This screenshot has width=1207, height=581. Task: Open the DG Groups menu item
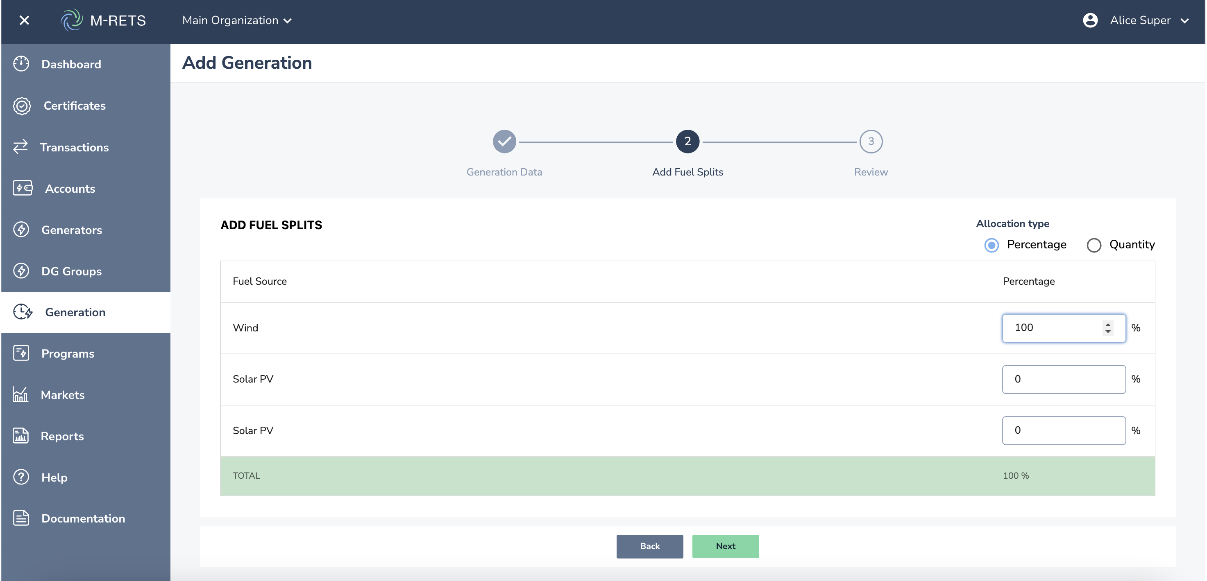coord(71,271)
